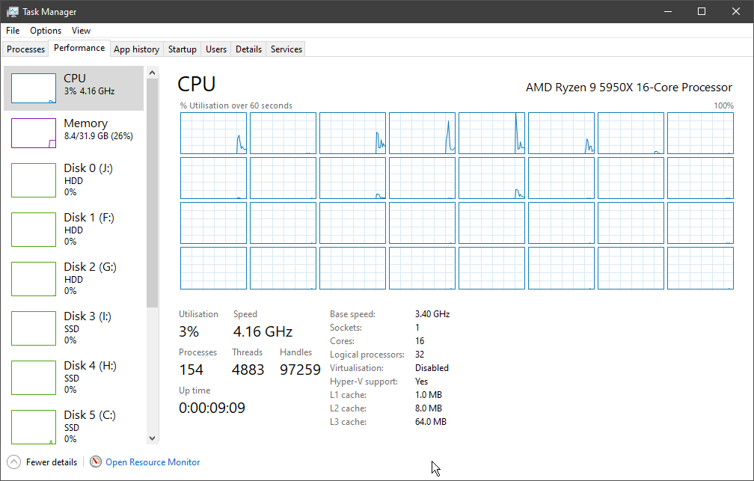The height and width of the screenshot is (481, 754).
Task: Click the Disk 2 (G:) label
Action: click(x=91, y=267)
